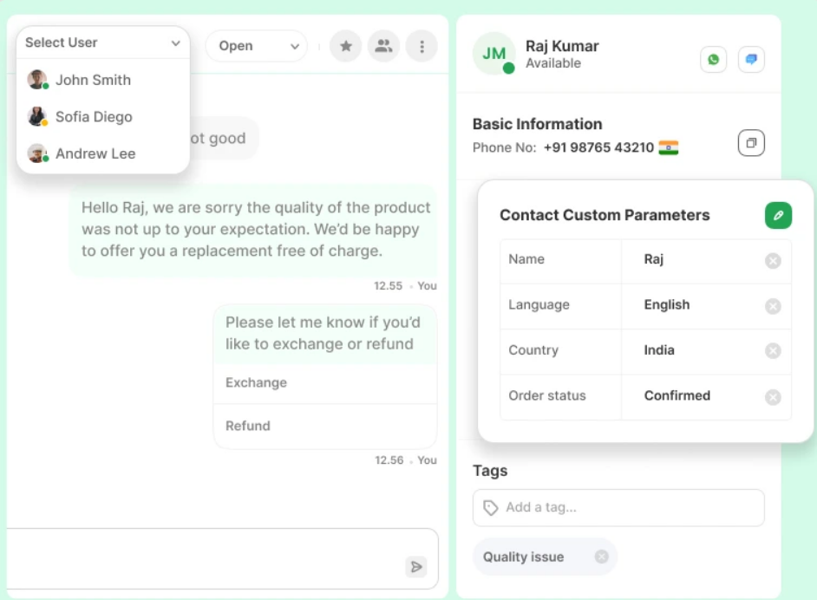
Task: Open the three-dot more options menu
Action: coord(422,46)
